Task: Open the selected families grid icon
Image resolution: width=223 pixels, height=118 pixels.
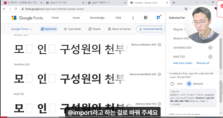Action: tap(158, 17)
